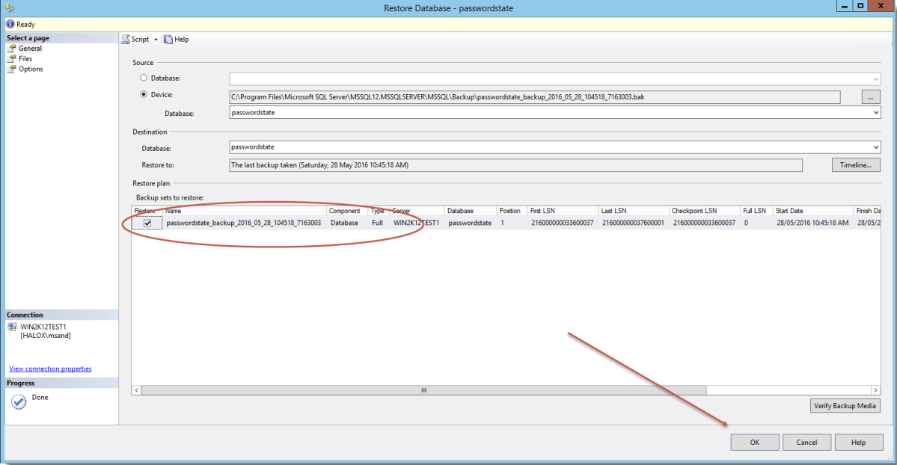This screenshot has height=465, width=897.
Task: Open the Files page
Action: point(25,59)
